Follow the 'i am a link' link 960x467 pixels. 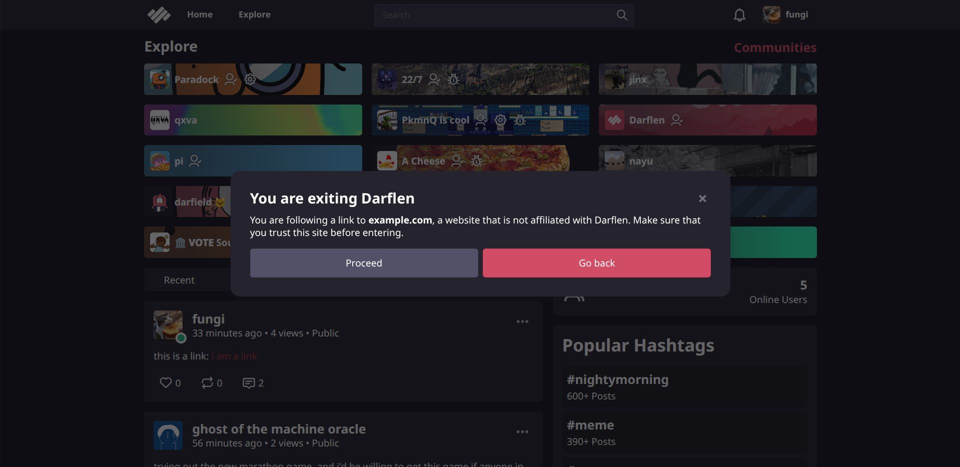pyautogui.click(x=234, y=356)
